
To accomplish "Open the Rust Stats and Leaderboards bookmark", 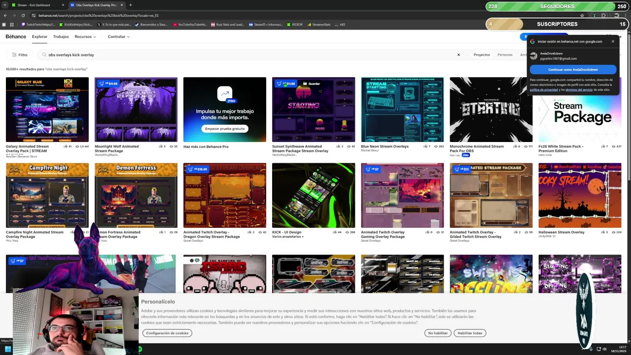I will pyautogui.click(x=227, y=24).
